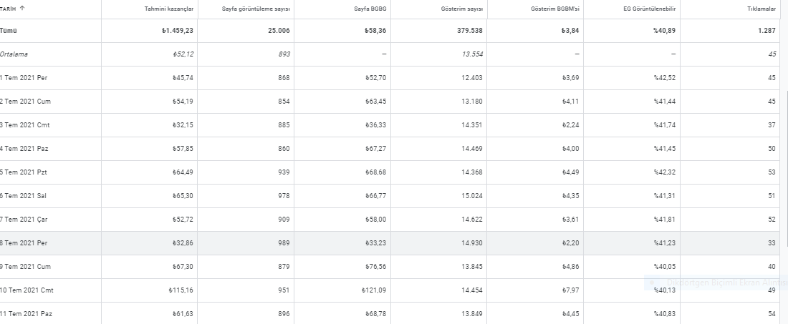
Task: Click the 3 Tem 2021 Cmt row
Action: click(390, 125)
